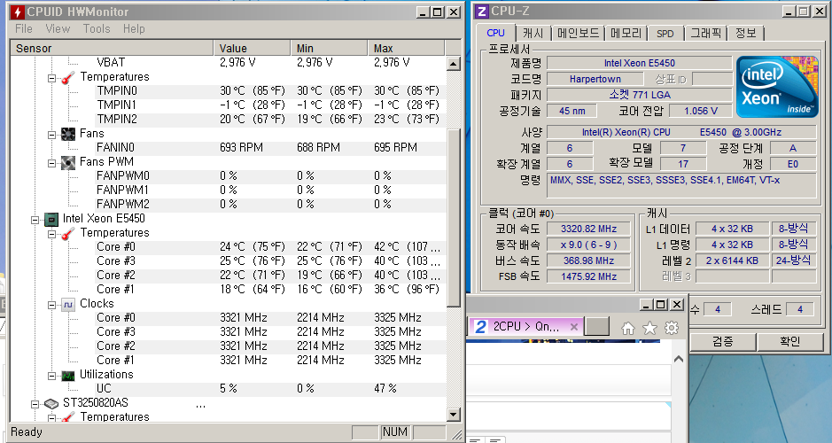Screen dimensions: 832x443
Task: Click the Intel Xeon inside logo
Action: click(x=777, y=87)
